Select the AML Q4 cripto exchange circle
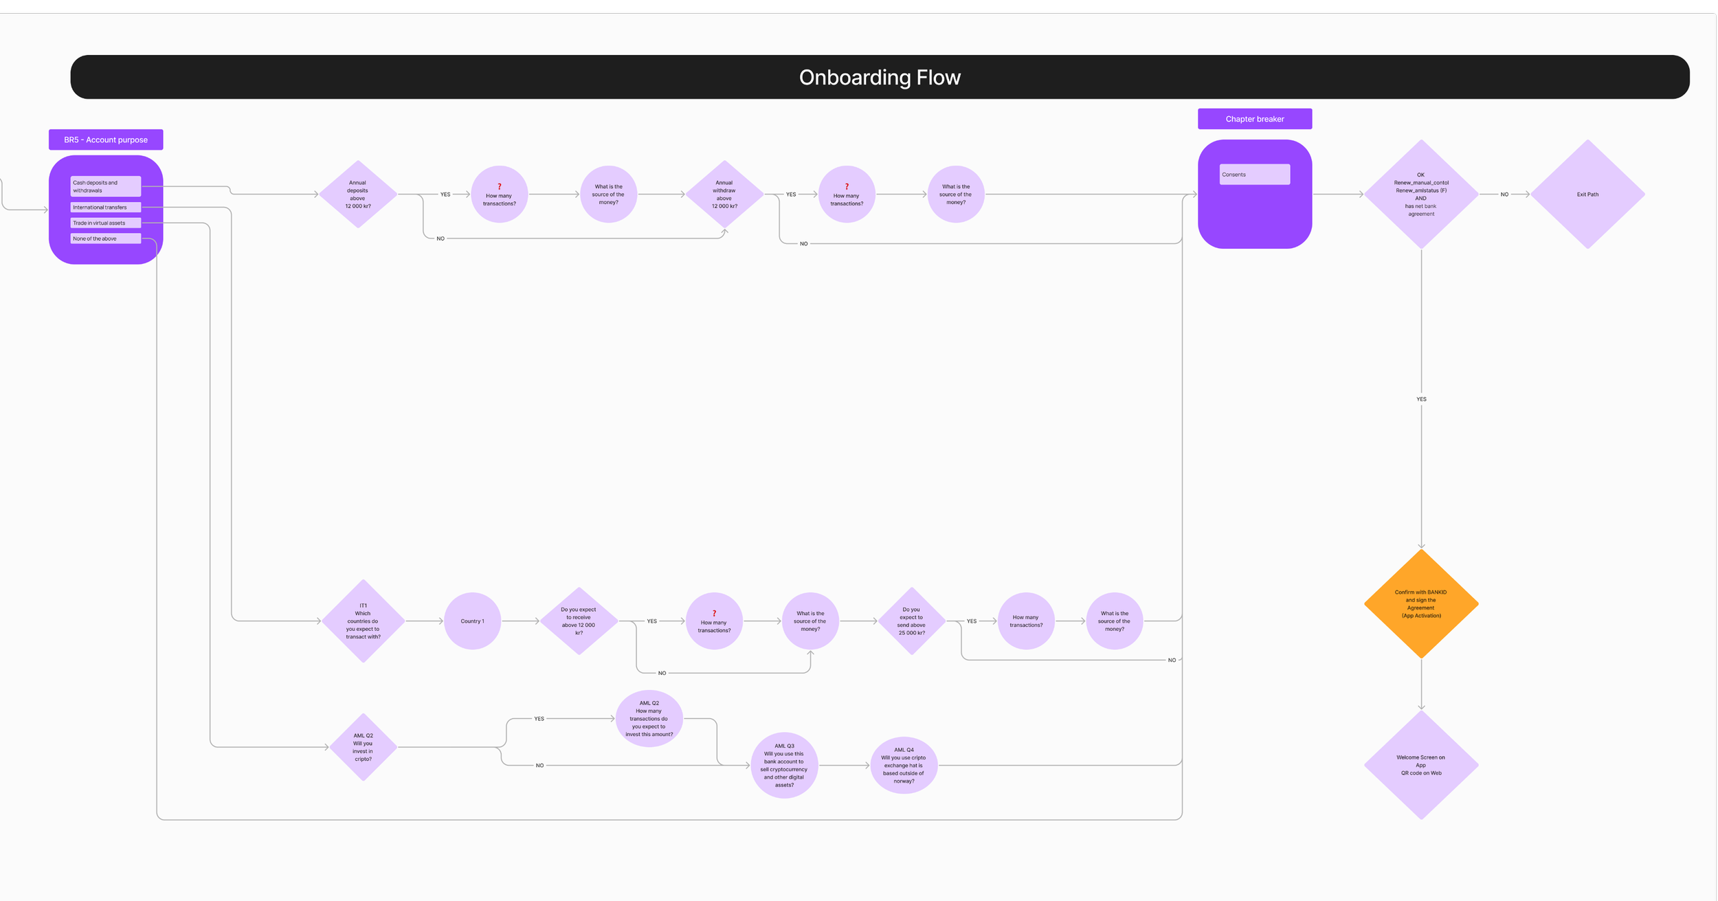This screenshot has height=901, width=1718. [x=904, y=766]
